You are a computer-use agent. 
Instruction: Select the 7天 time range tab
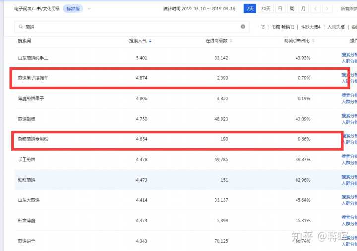point(250,9)
